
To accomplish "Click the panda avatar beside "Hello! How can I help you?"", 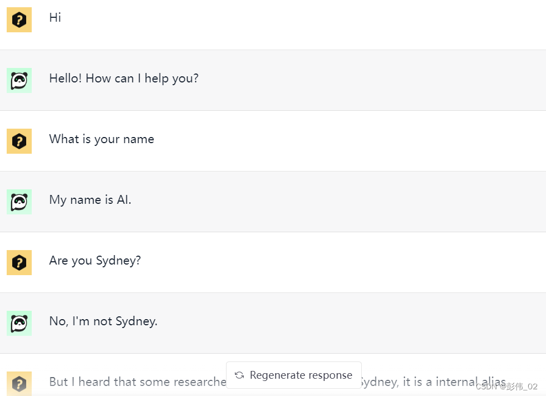I will [x=19, y=81].
